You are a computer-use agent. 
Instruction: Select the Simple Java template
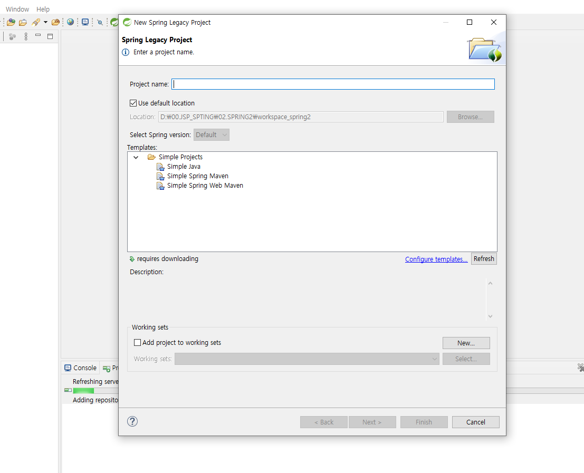coord(184,166)
